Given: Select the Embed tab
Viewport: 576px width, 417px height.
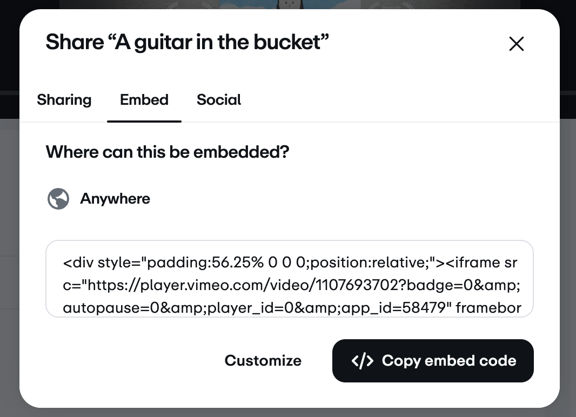Looking at the screenshot, I should [x=144, y=100].
